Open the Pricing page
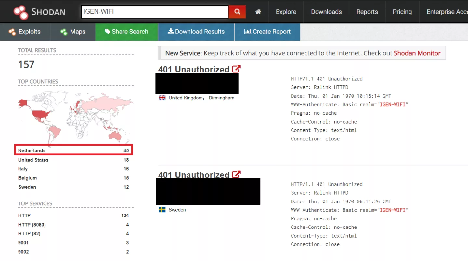This screenshot has width=468, height=261. pos(402,12)
